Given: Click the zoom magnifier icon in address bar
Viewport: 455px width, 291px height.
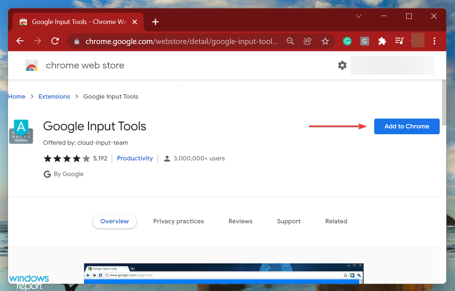Looking at the screenshot, I should click(290, 41).
